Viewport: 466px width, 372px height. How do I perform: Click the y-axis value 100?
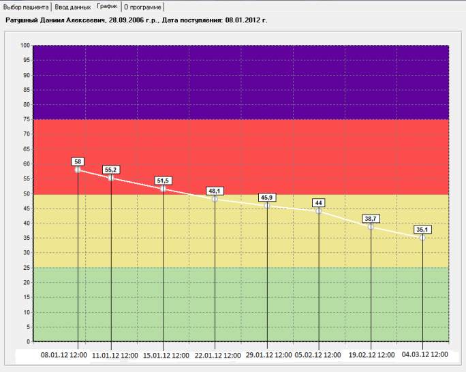coord(25,45)
